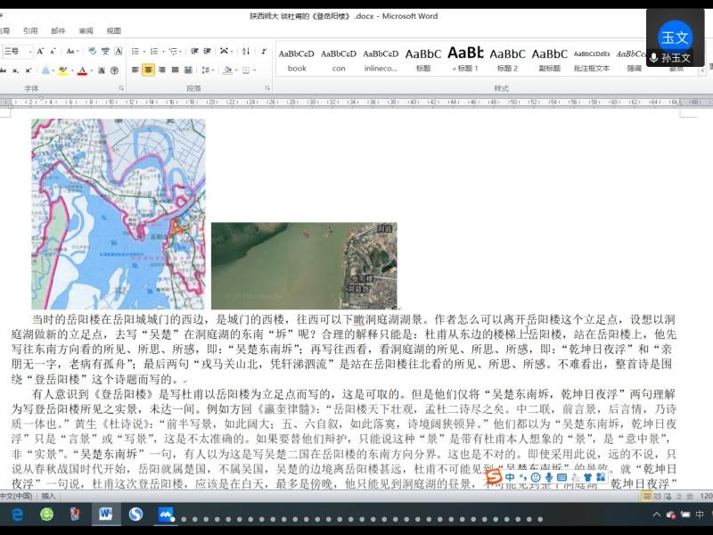Click the bullet list icon

pos(135,52)
